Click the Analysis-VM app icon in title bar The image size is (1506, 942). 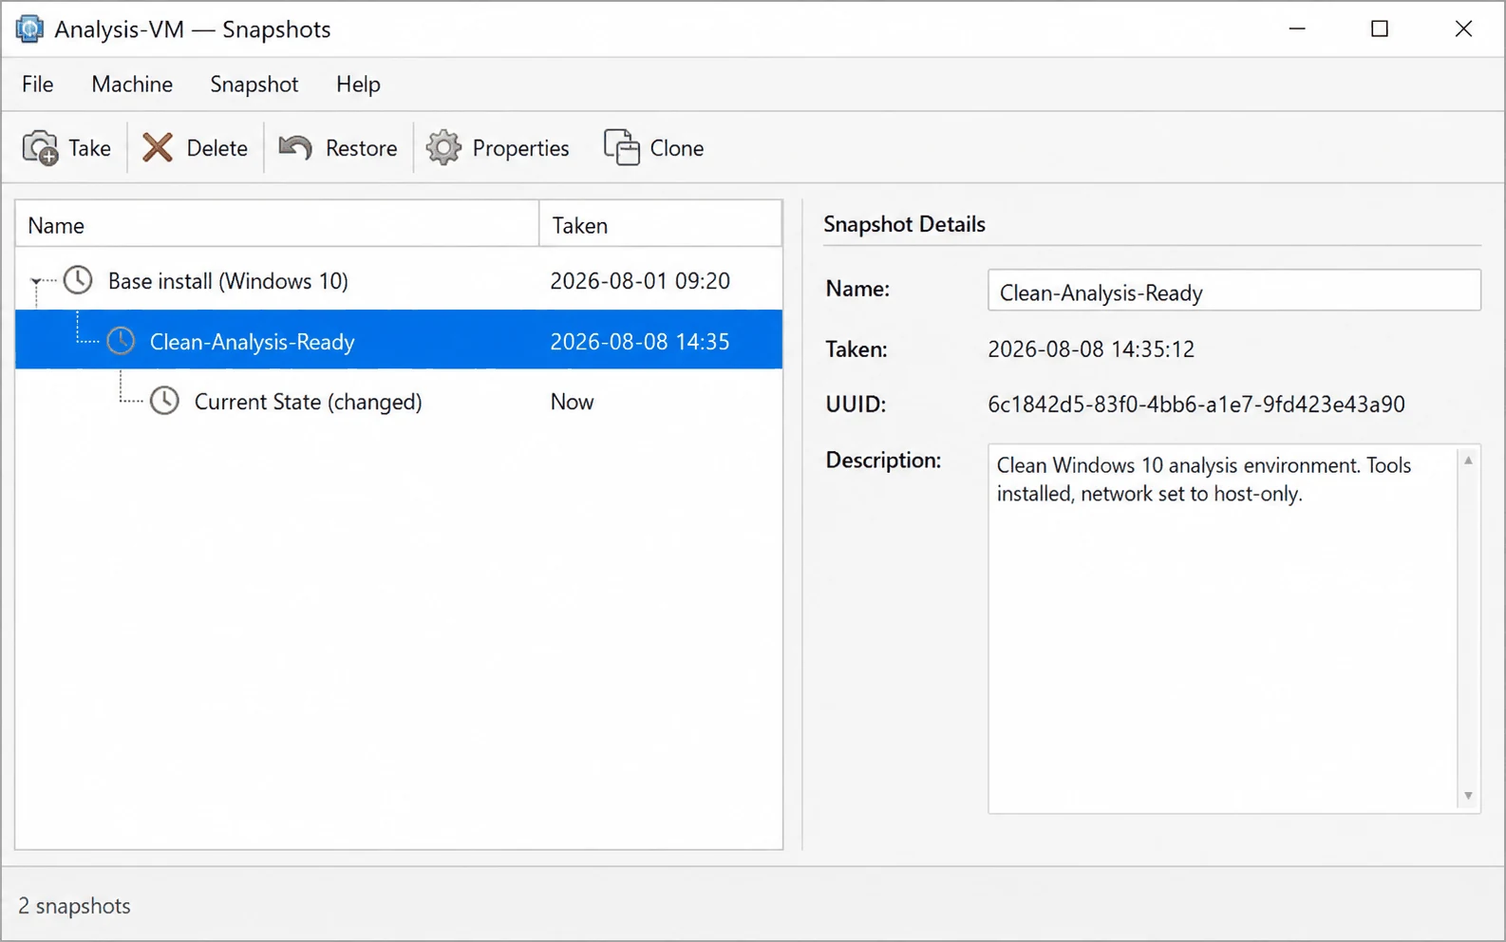pyautogui.click(x=29, y=29)
